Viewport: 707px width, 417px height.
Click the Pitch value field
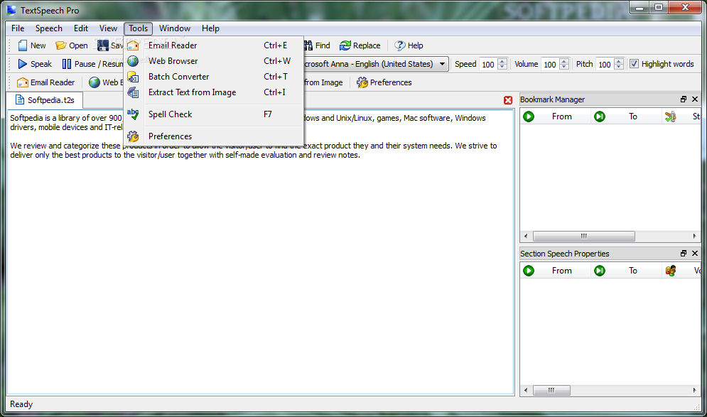tap(605, 64)
